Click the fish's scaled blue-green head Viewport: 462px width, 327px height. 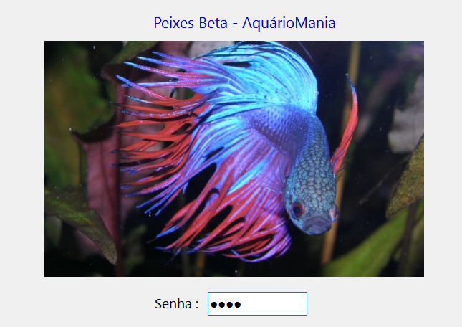tap(311, 189)
